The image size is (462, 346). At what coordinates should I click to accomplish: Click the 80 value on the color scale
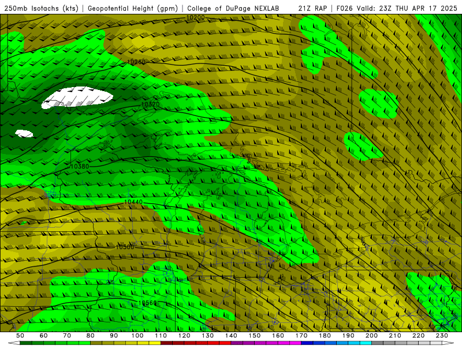(x=91, y=336)
